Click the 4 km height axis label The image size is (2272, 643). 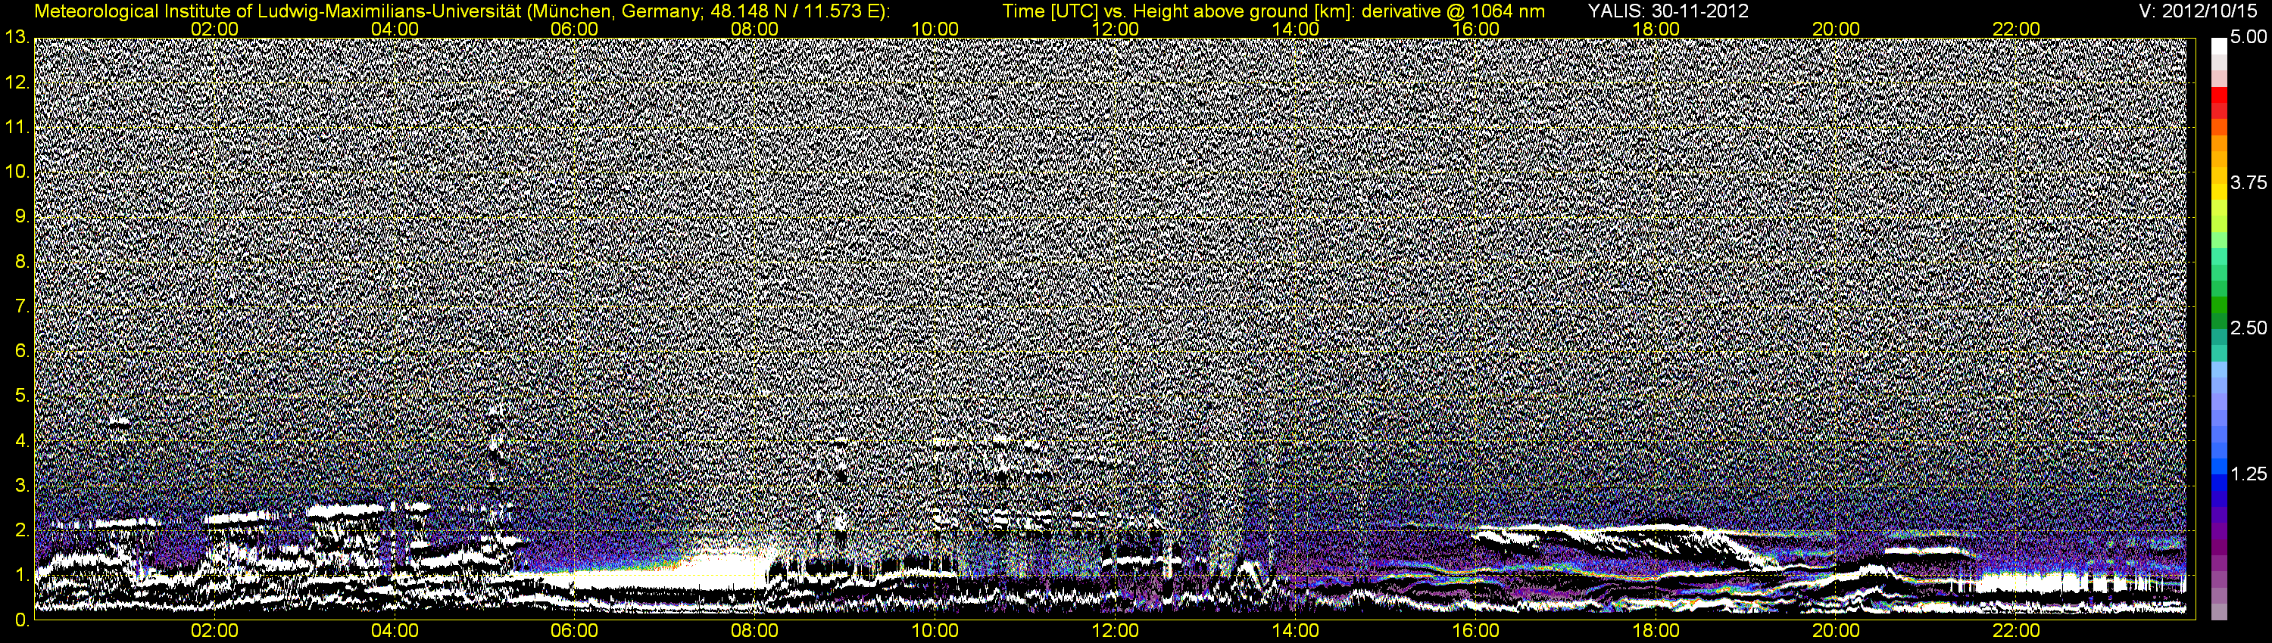pyautogui.click(x=21, y=440)
